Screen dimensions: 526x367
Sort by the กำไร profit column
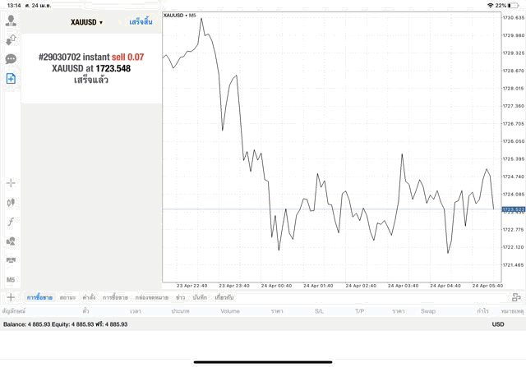[482, 311]
